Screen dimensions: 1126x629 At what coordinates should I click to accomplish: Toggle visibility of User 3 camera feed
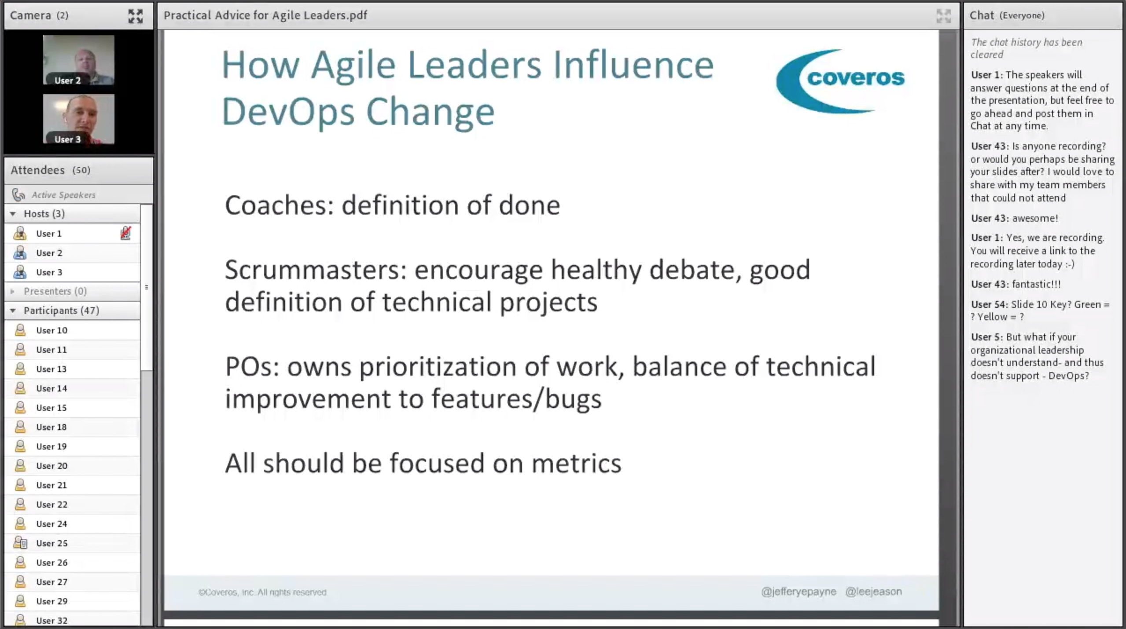(77, 119)
